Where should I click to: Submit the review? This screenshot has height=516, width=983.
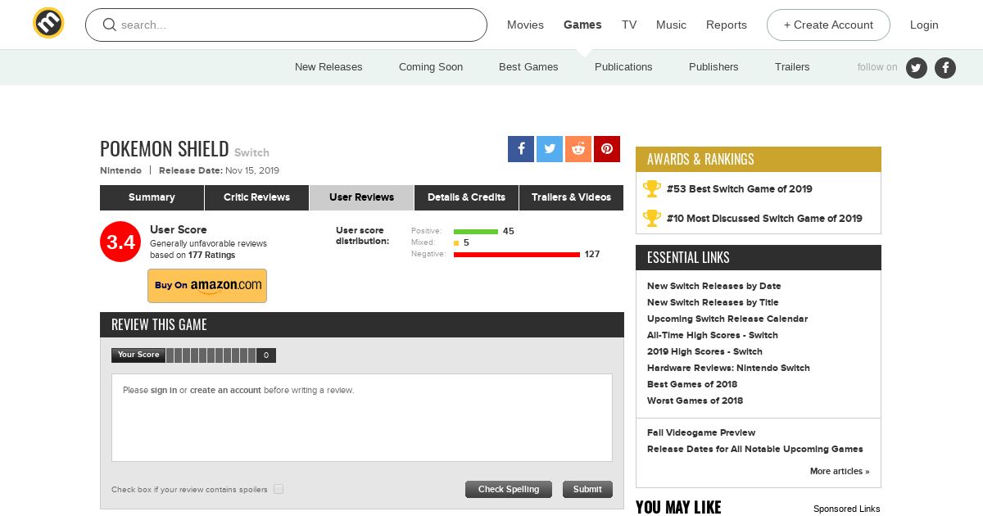587,489
